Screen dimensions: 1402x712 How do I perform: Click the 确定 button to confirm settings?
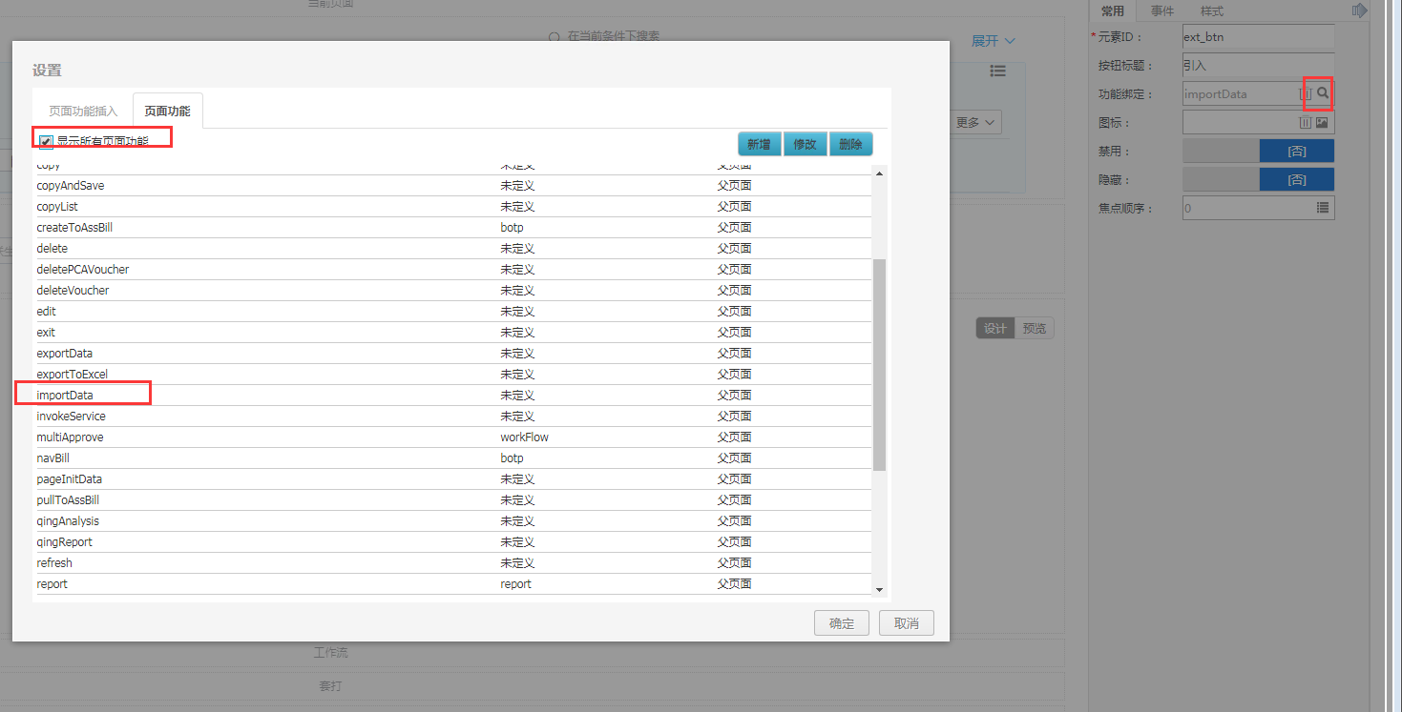click(841, 622)
